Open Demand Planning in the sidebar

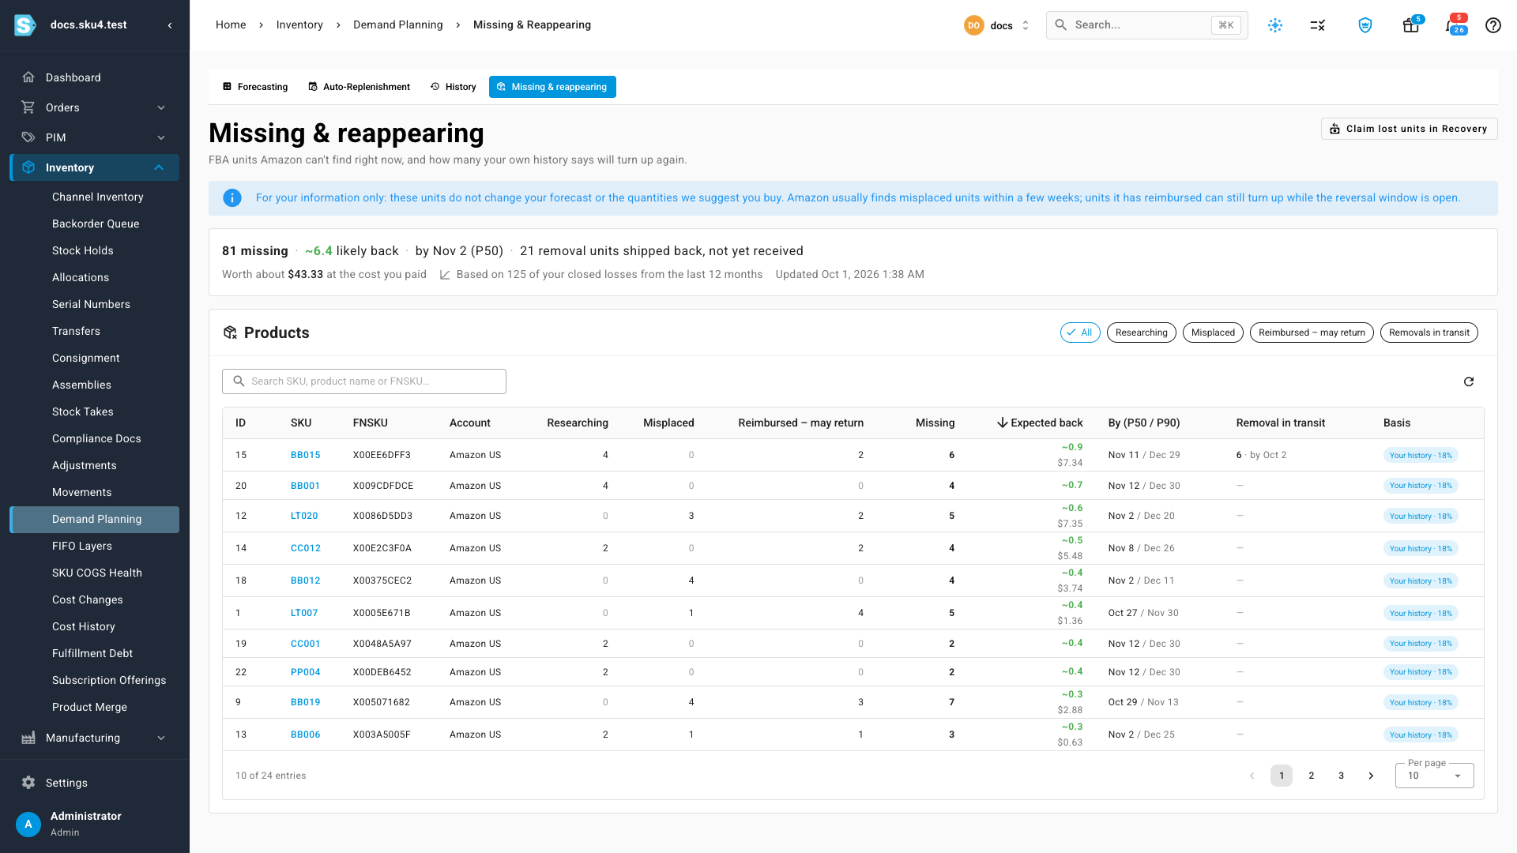point(95,519)
